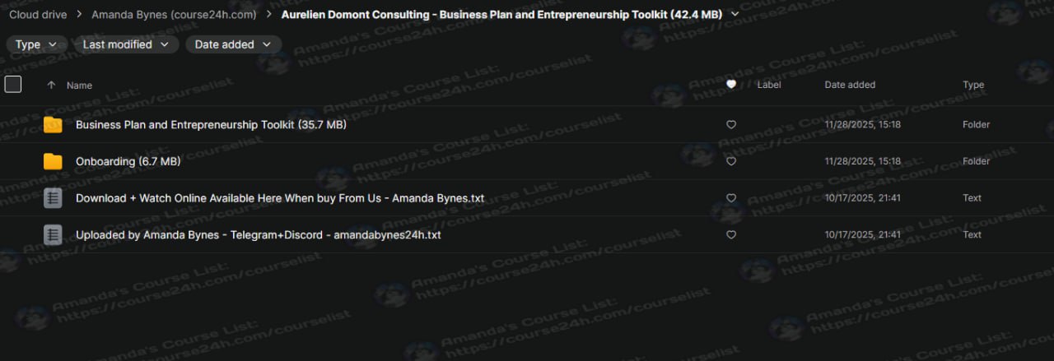
Task: Favorite the Business Plan and Entrepreneurship Toolkit folder
Action: tap(731, 125)
